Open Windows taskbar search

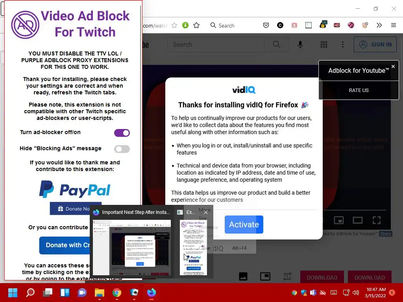(x=30, y=293)
